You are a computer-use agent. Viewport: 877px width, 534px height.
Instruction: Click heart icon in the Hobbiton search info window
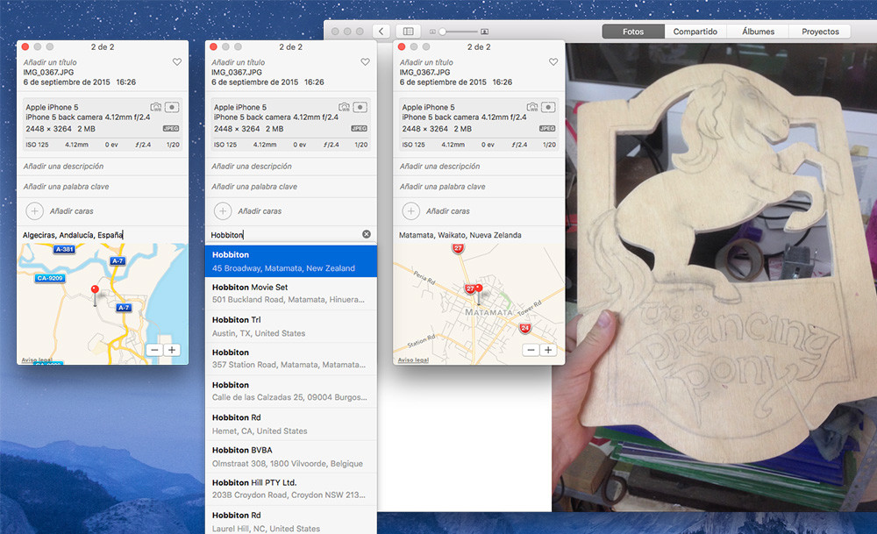tap(365, 62)
